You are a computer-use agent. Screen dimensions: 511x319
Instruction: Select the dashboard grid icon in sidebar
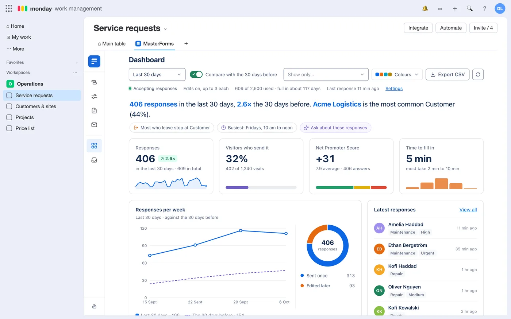point(94,146)
